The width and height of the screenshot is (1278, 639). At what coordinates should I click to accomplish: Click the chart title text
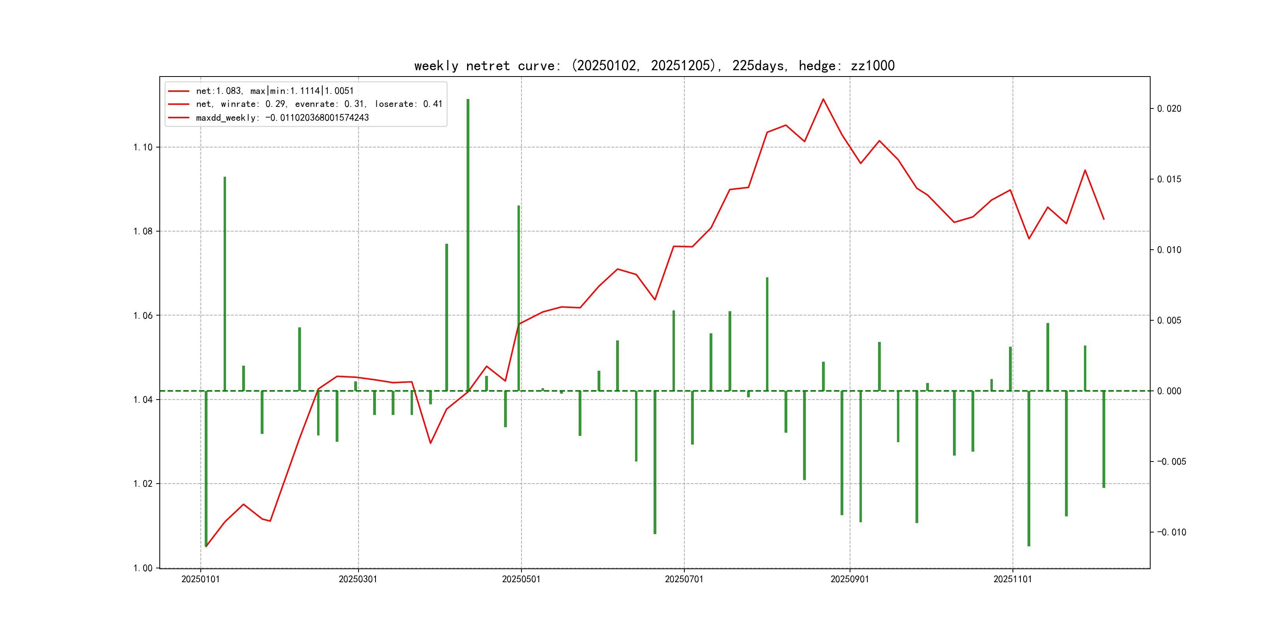654,66
